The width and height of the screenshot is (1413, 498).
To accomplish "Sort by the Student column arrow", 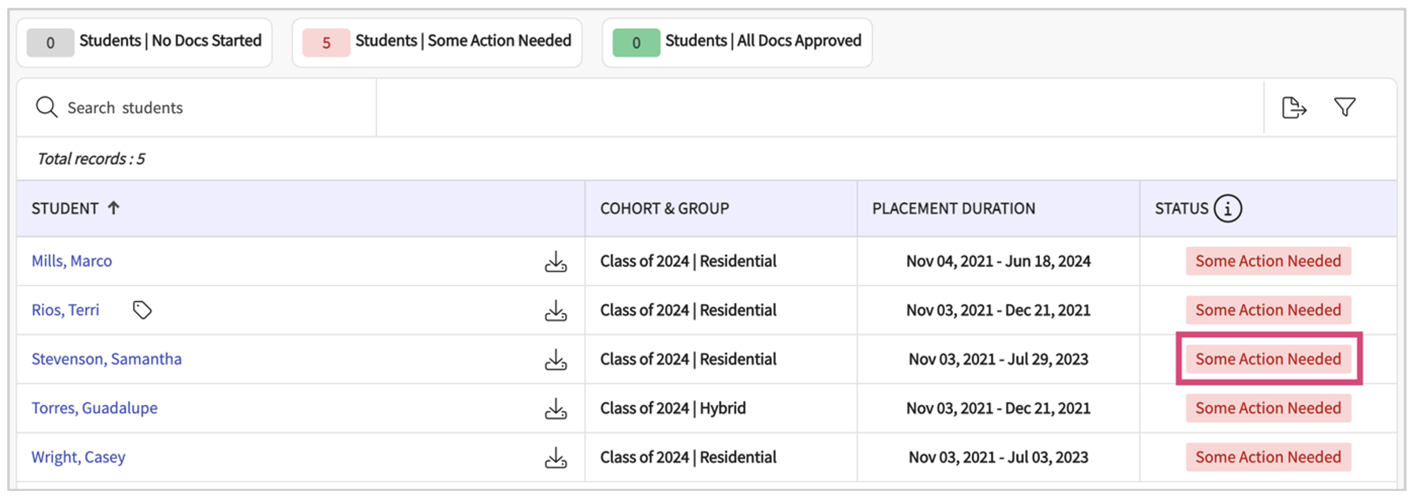I will coord(114,208).
